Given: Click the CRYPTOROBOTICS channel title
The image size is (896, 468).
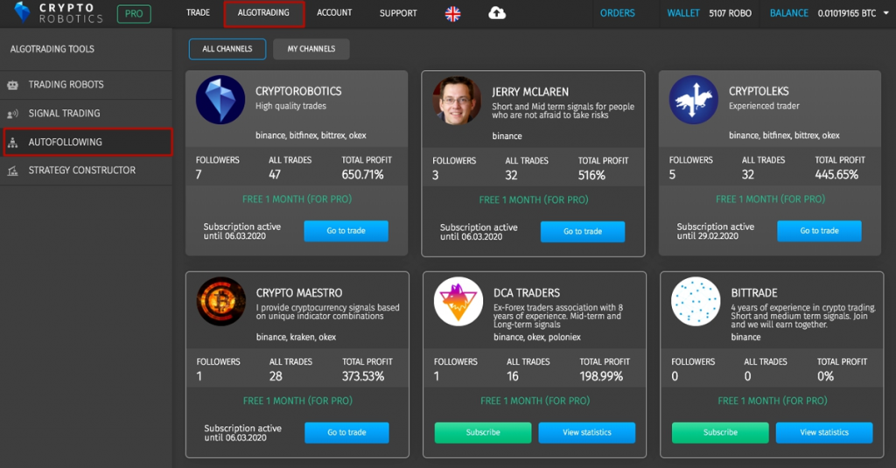Looking at the screenshot, I should tap(298, 92).
